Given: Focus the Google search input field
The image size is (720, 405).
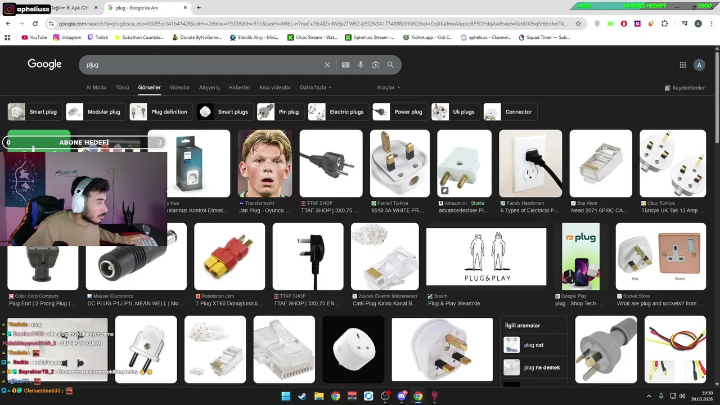Looking at the screenshot, I should click(202, 65).
